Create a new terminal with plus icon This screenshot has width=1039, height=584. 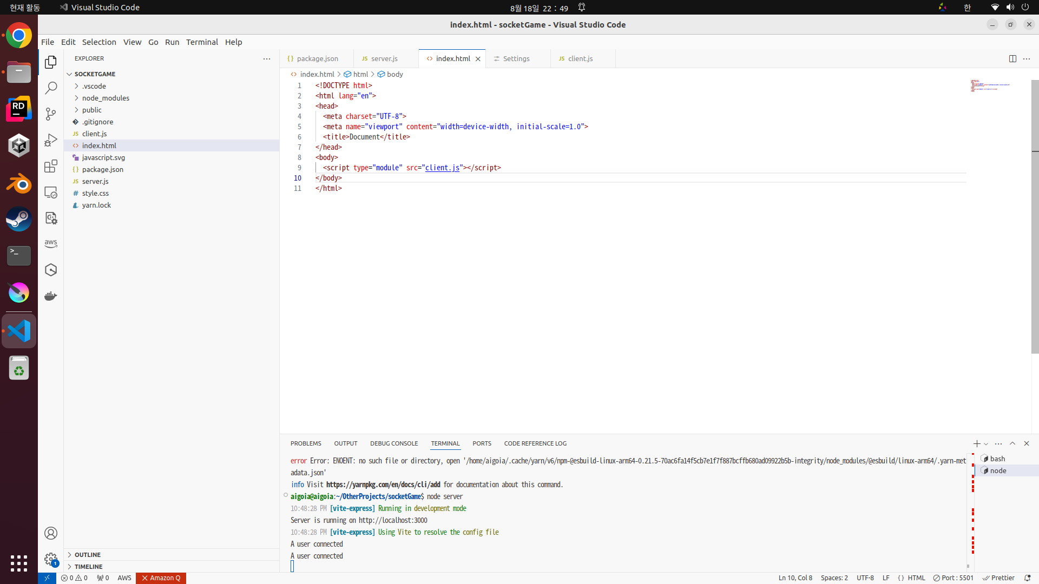coord(977,443)
